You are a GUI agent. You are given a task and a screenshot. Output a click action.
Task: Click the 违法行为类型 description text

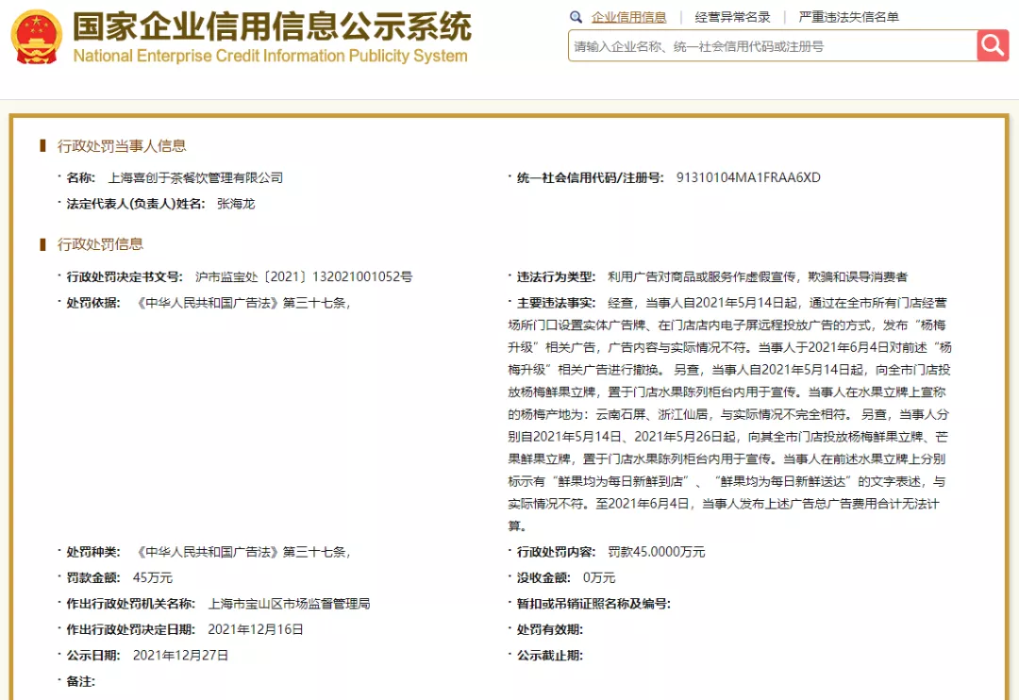(758, 276)
